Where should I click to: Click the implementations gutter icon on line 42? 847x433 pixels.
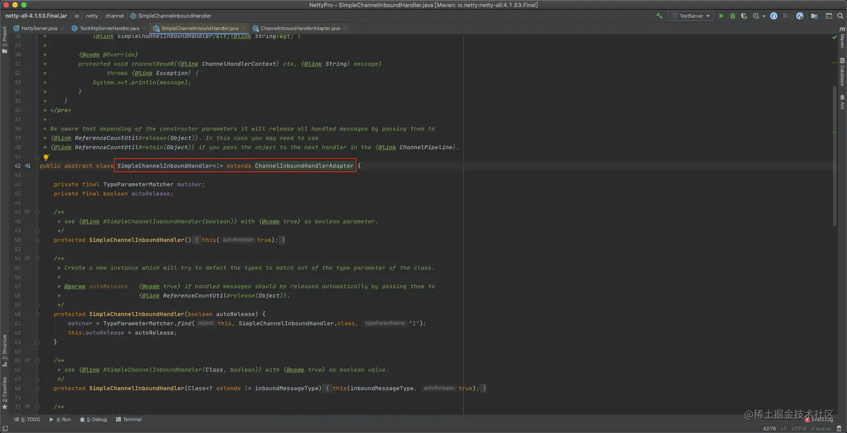[x=27, y=166]
